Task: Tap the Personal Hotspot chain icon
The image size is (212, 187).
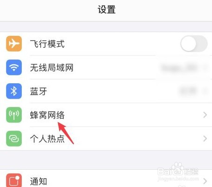Action: pos(14,139)
